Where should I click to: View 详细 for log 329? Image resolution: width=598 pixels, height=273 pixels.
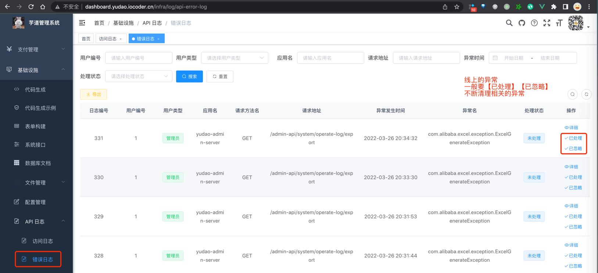(571, 206)
